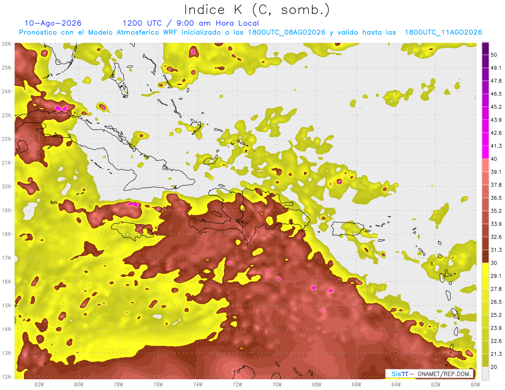Click the '16N' latitude label
505x390 pixels.
pos(7,281)
